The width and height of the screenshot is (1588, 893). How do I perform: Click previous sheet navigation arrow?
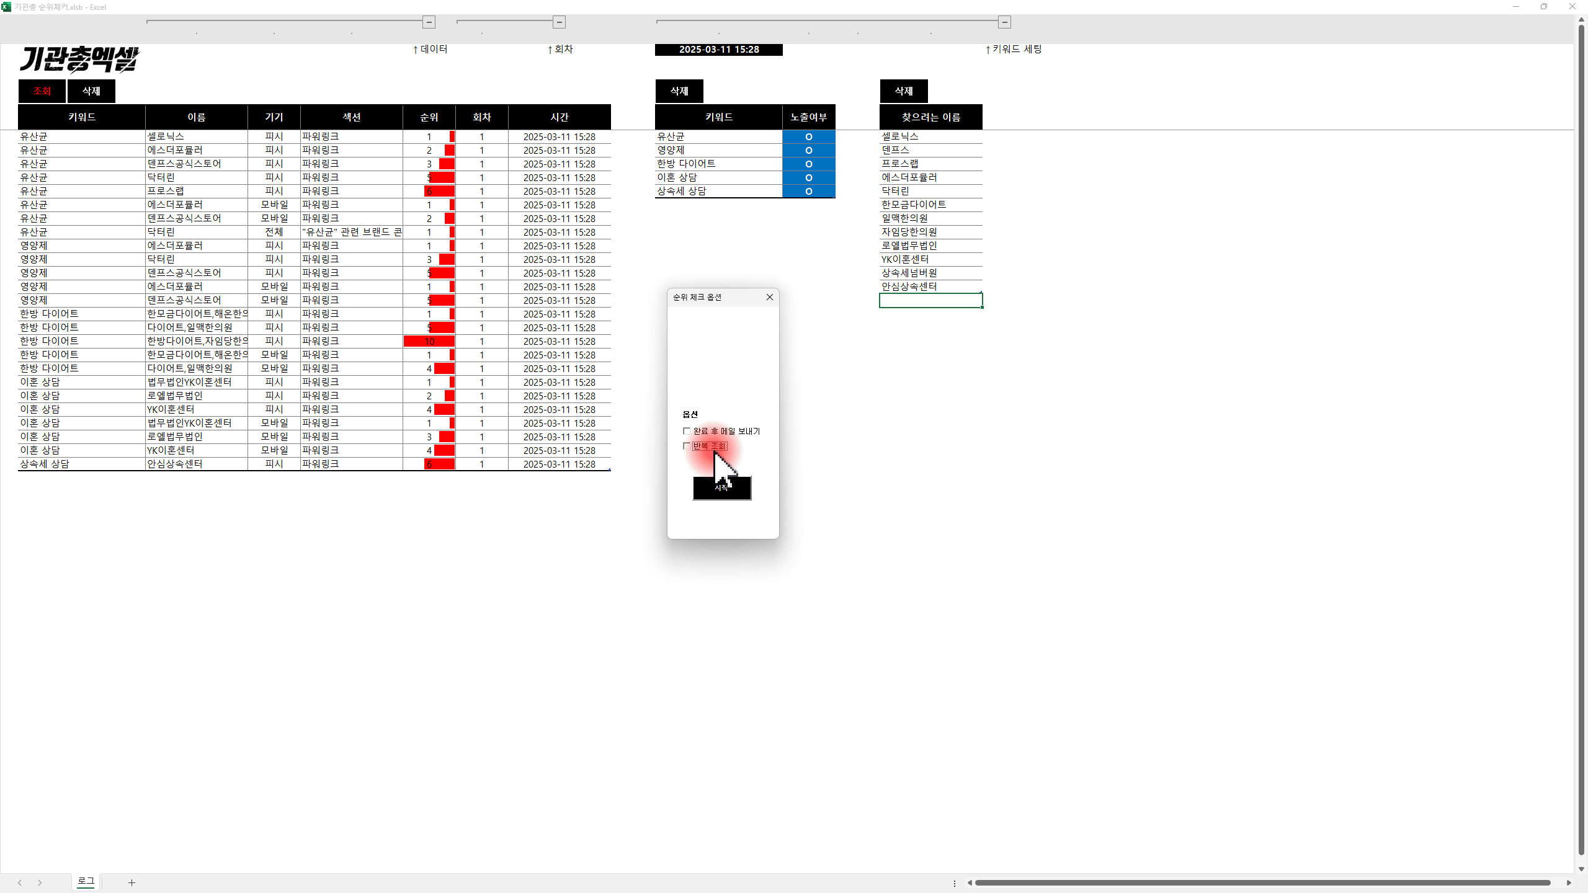[20, 882]
